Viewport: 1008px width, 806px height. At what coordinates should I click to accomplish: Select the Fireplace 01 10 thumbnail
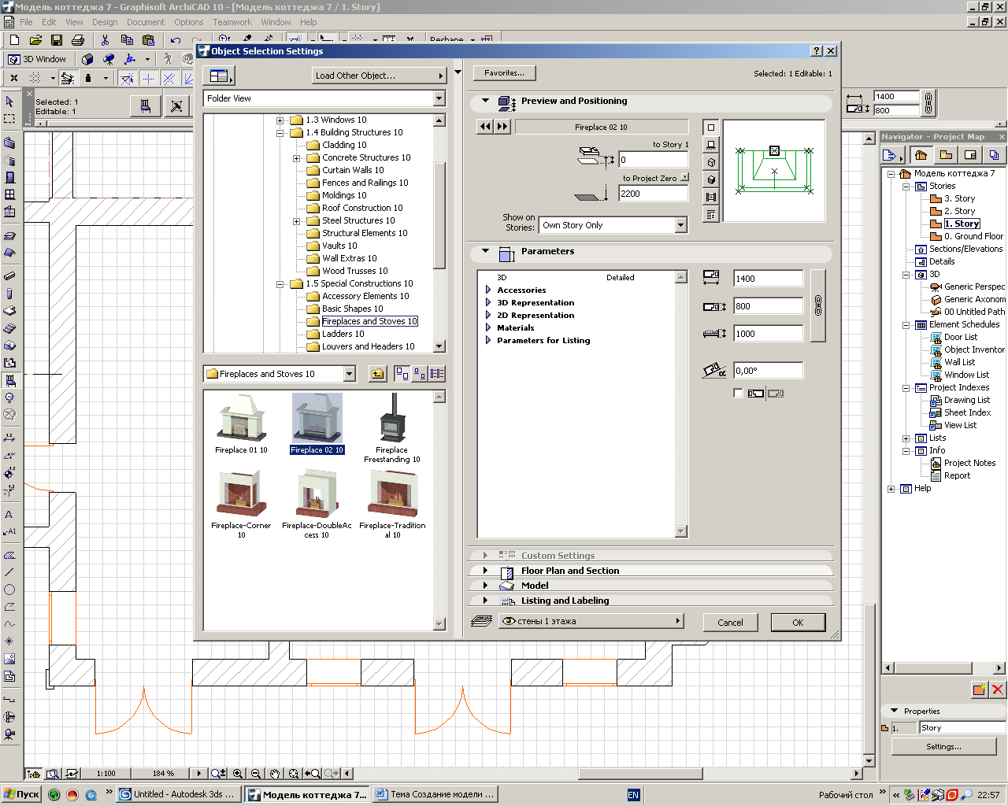coord(241,424)
